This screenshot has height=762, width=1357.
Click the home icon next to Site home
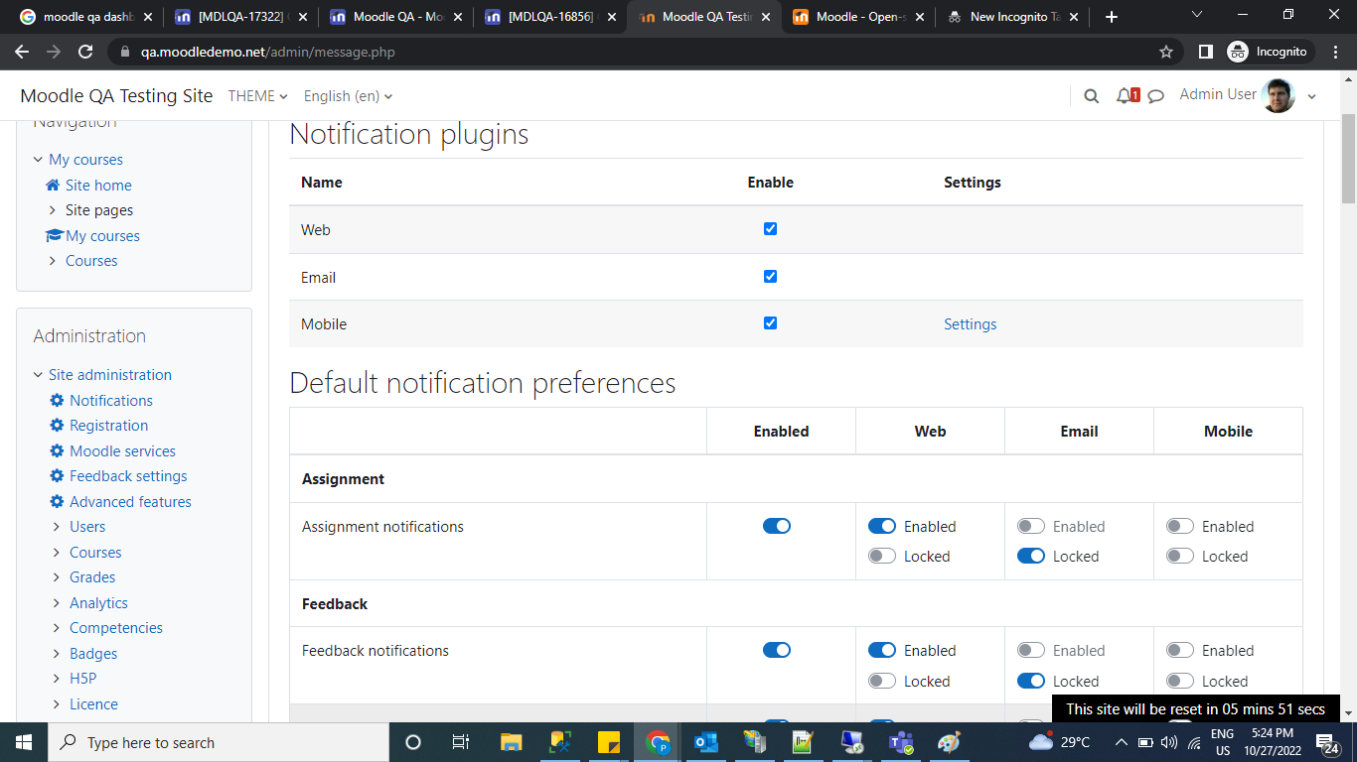pos(54,185)
